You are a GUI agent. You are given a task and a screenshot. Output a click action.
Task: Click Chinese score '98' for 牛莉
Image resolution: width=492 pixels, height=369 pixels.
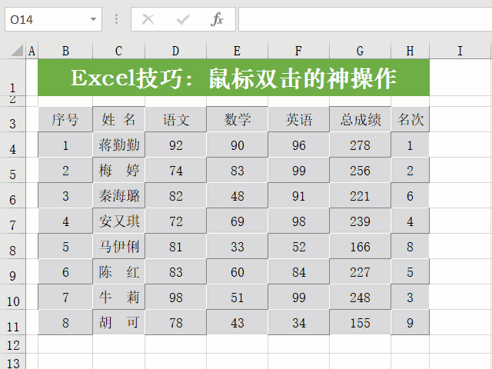tap(175, 298)
